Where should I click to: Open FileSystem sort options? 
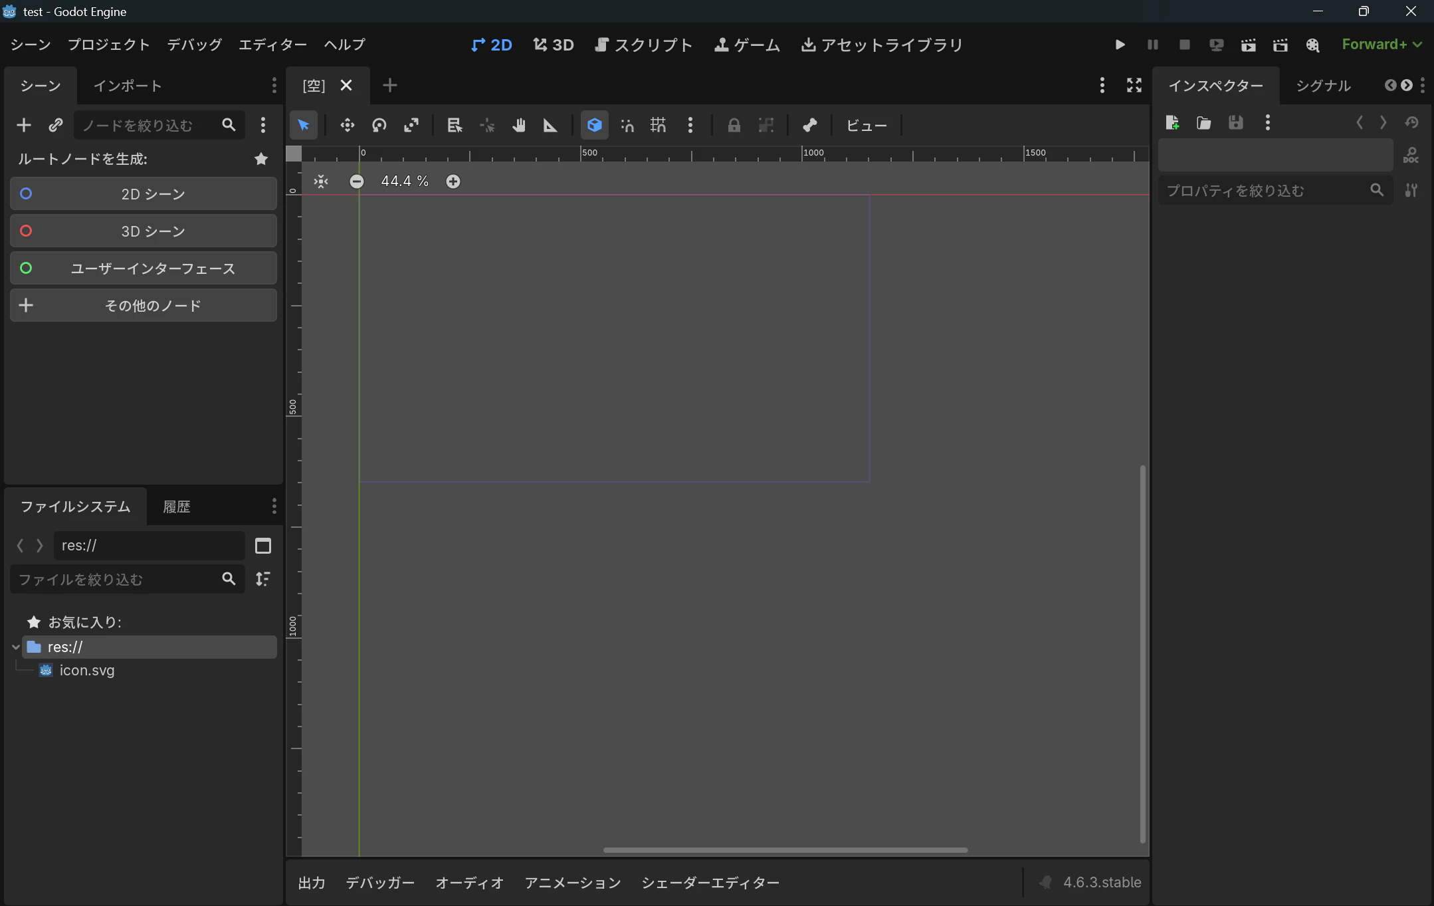263,579
